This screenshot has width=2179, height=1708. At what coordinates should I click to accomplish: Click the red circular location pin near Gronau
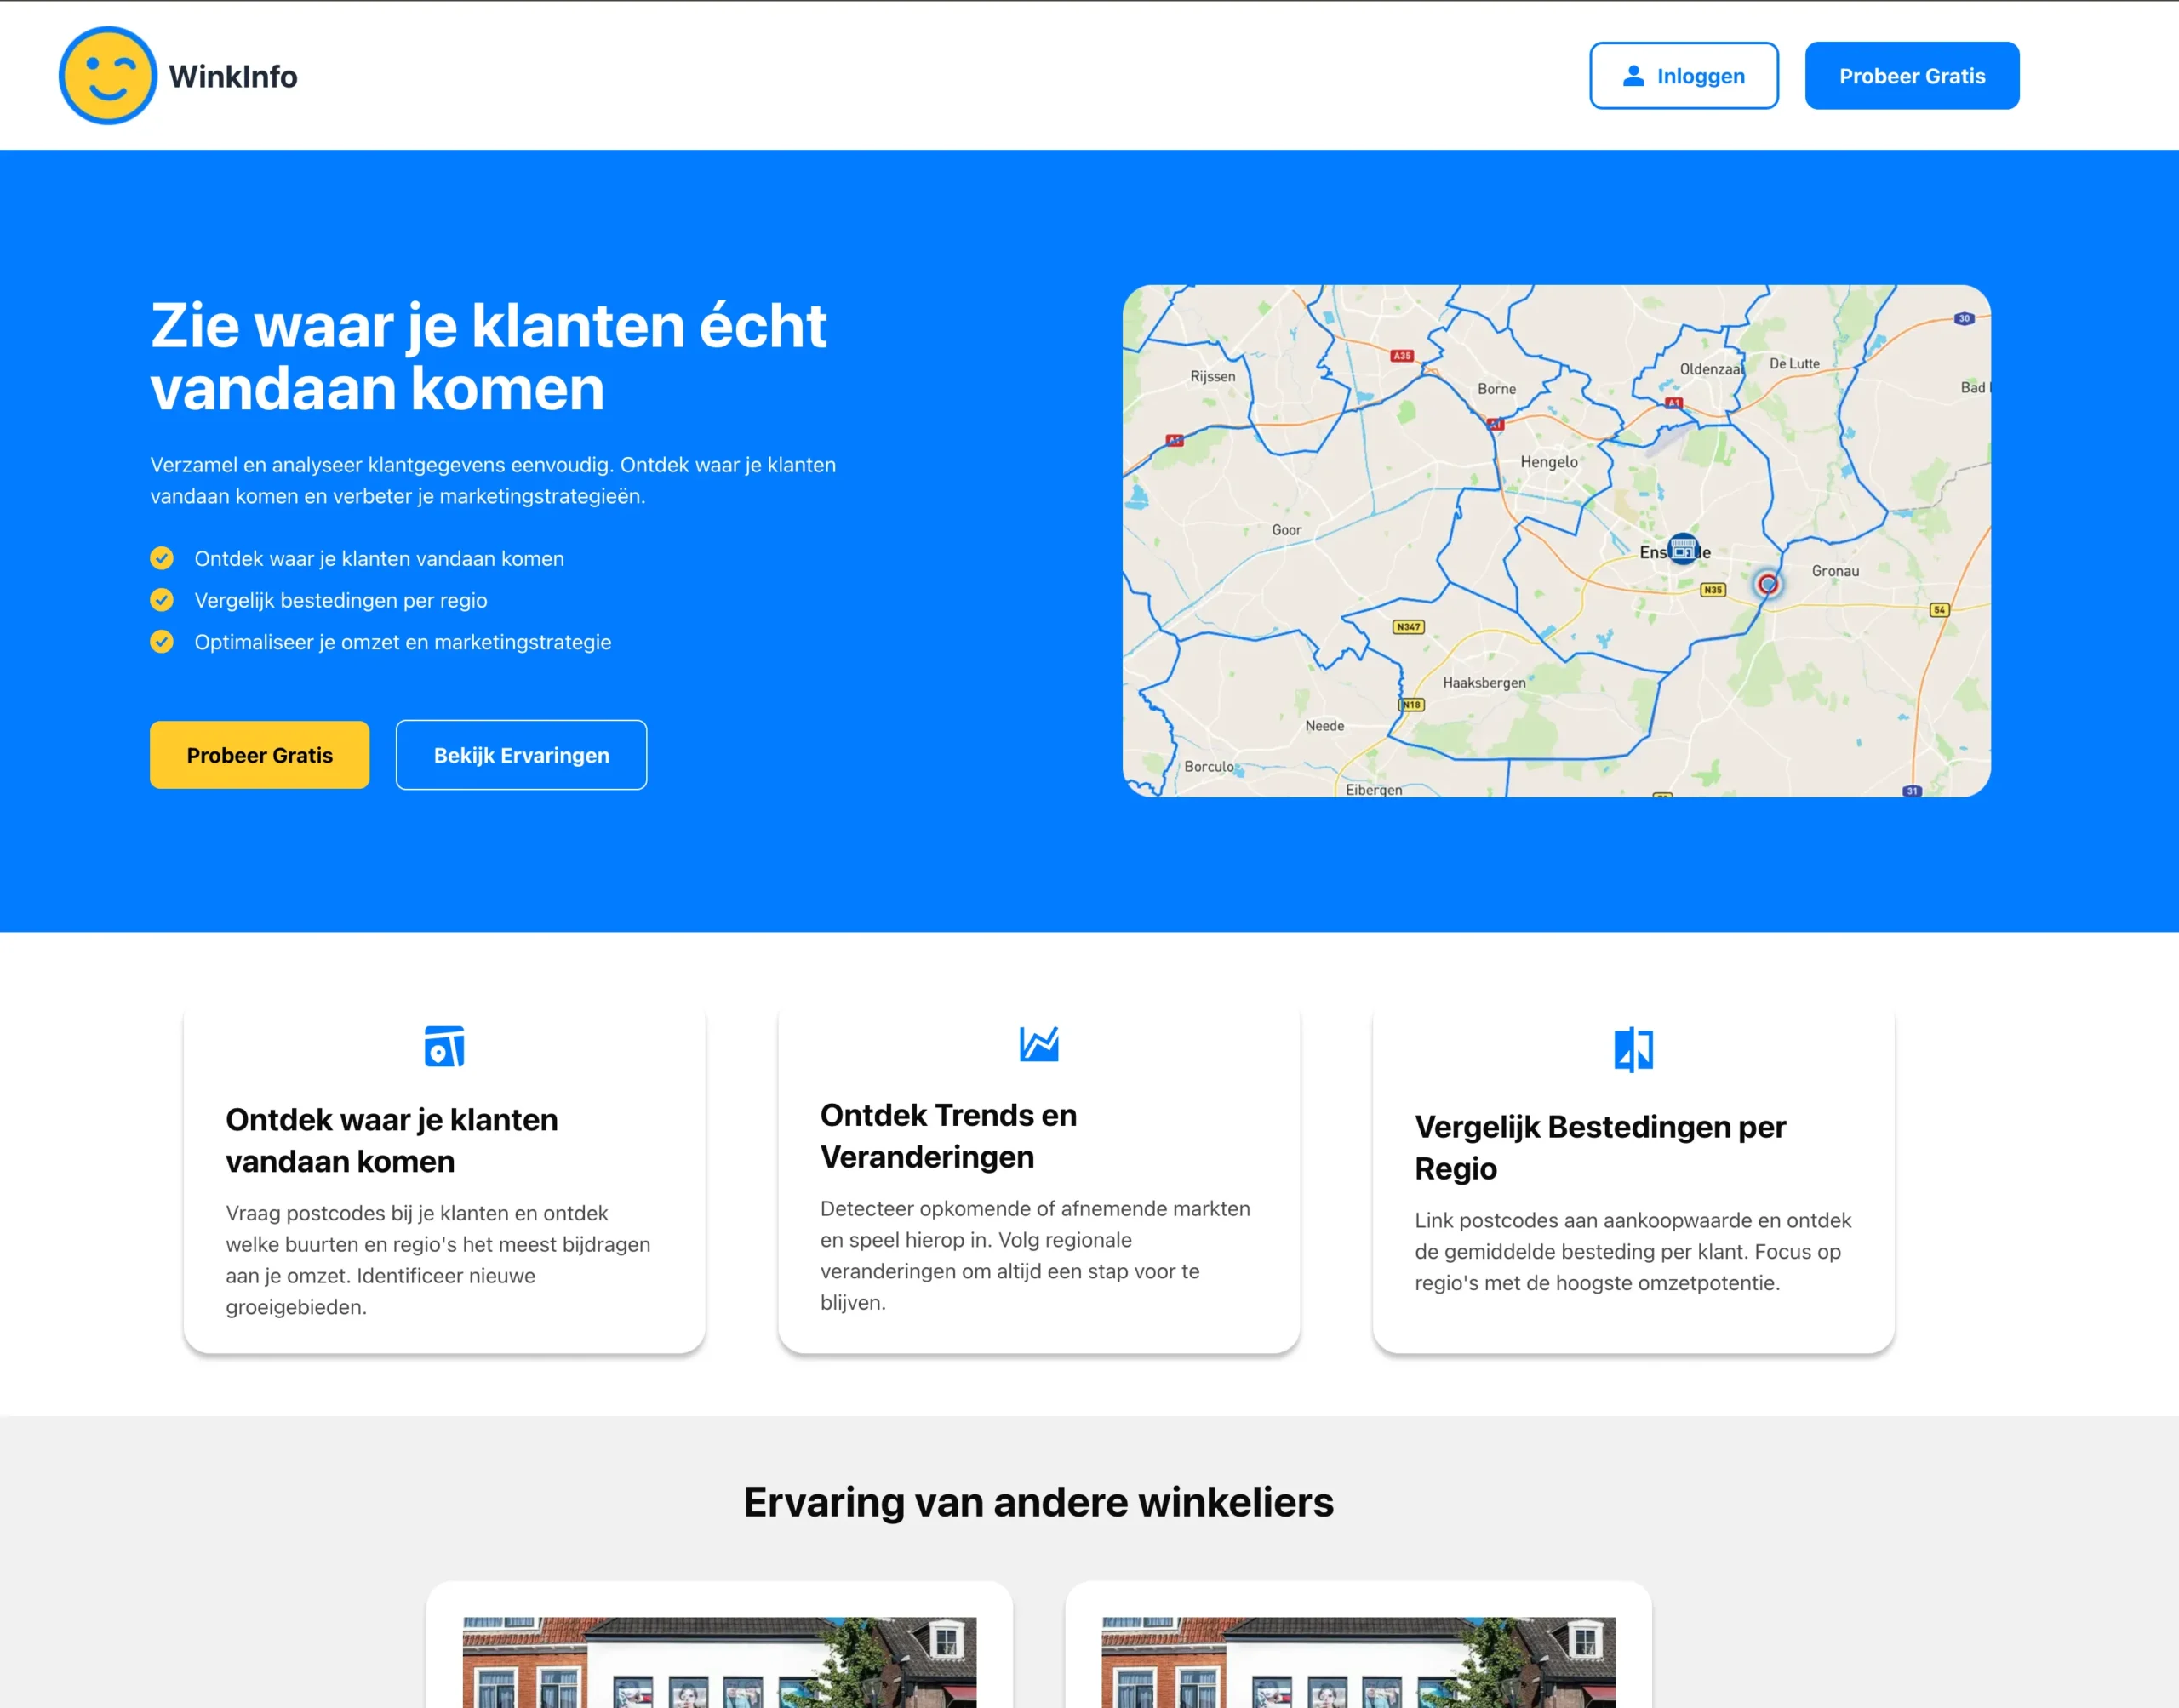click(x=1767, y=584)
